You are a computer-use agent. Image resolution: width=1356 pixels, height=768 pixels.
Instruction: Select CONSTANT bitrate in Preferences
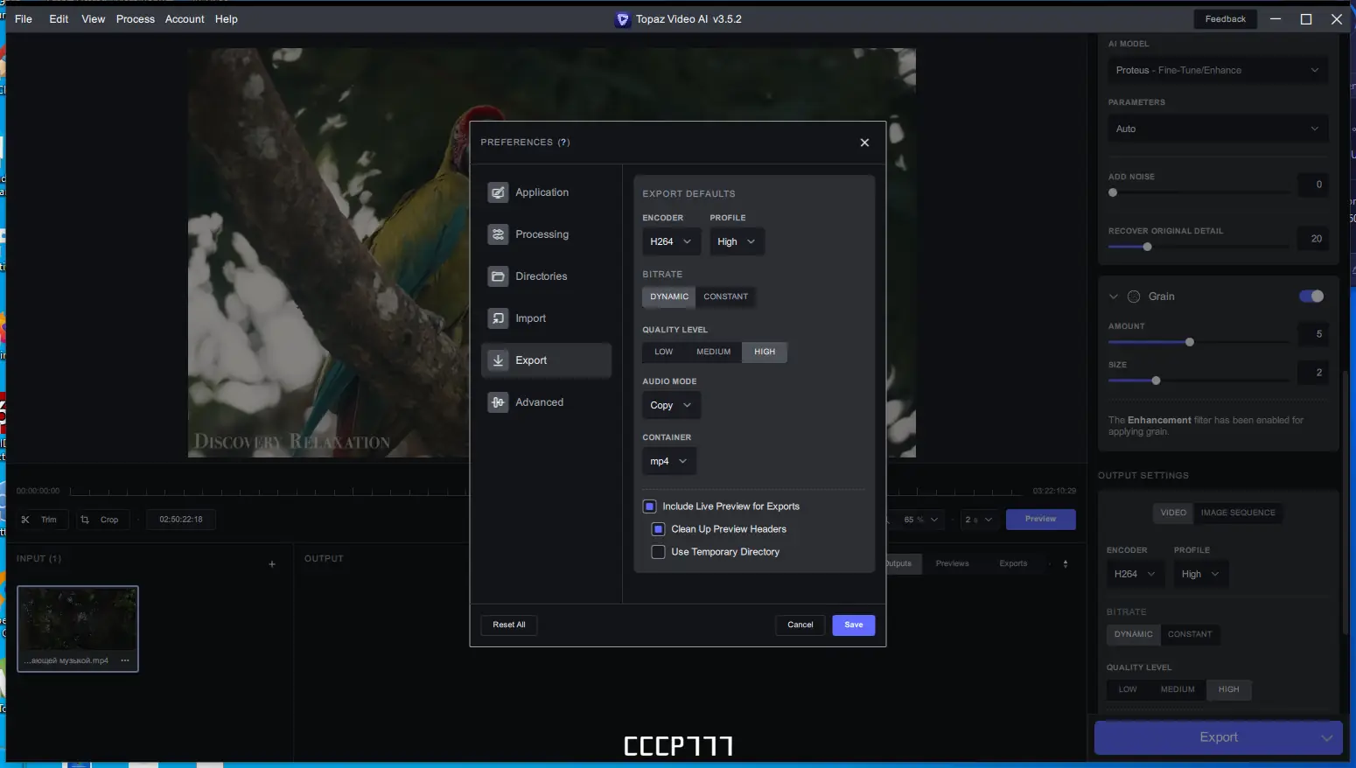click(x=726, y=297)
